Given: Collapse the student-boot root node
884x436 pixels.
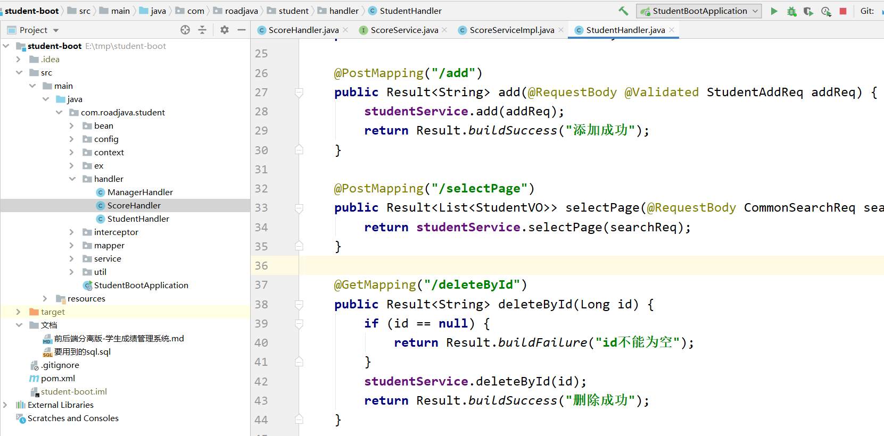Looking at the screenshot, I should 6,46.
